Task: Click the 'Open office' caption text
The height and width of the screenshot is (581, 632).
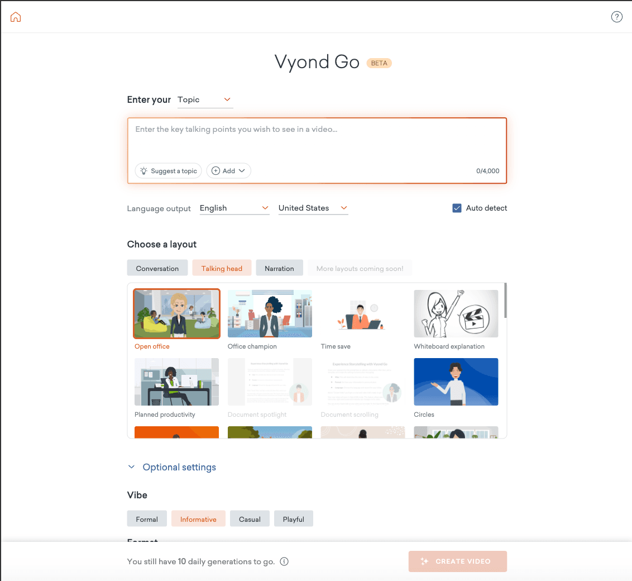Action: click(152, 346)
